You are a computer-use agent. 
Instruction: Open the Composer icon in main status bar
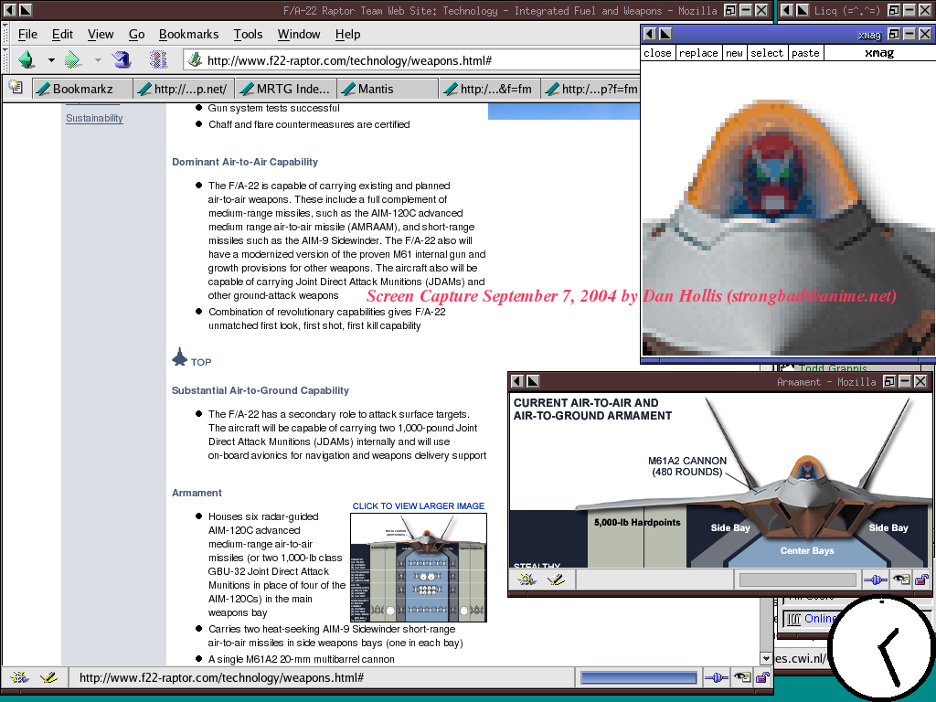tap(49, 678)
